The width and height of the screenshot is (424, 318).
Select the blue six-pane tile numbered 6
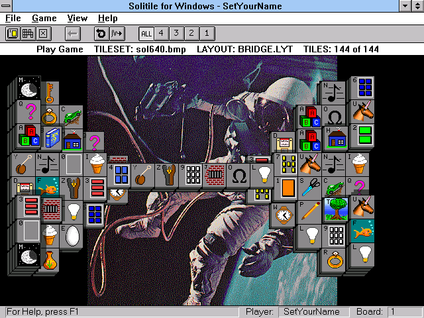coord(362,87)
